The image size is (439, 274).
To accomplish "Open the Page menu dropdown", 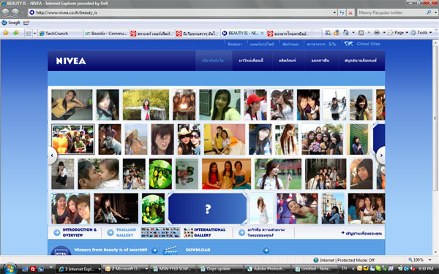I will [x=397, y=33].
